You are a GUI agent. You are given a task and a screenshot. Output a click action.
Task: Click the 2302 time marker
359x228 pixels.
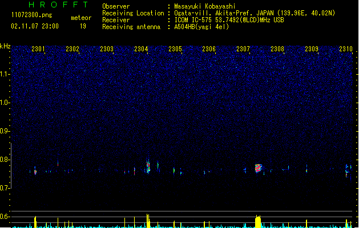72,49
